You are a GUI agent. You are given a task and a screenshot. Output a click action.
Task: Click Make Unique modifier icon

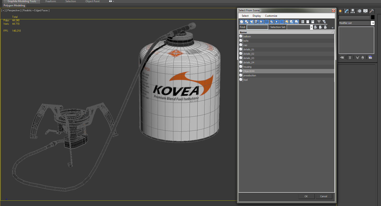[357, 57]
